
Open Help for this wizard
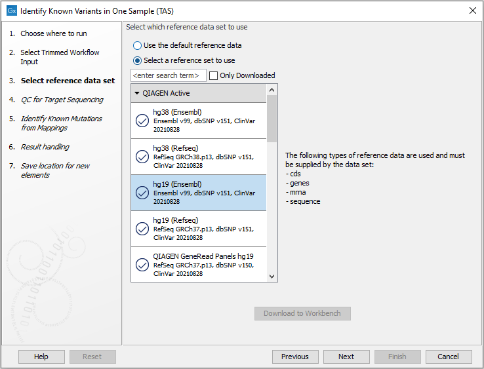[41, 357]
